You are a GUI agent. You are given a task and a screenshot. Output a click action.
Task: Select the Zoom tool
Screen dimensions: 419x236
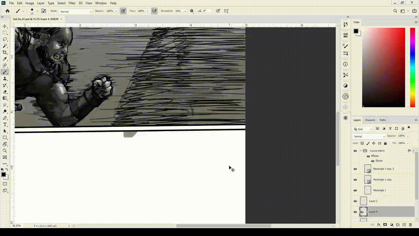(5, 151)
